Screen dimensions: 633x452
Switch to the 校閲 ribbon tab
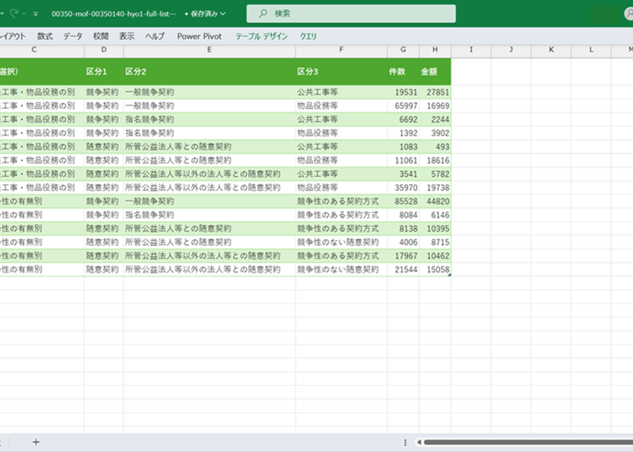point(101,36)
